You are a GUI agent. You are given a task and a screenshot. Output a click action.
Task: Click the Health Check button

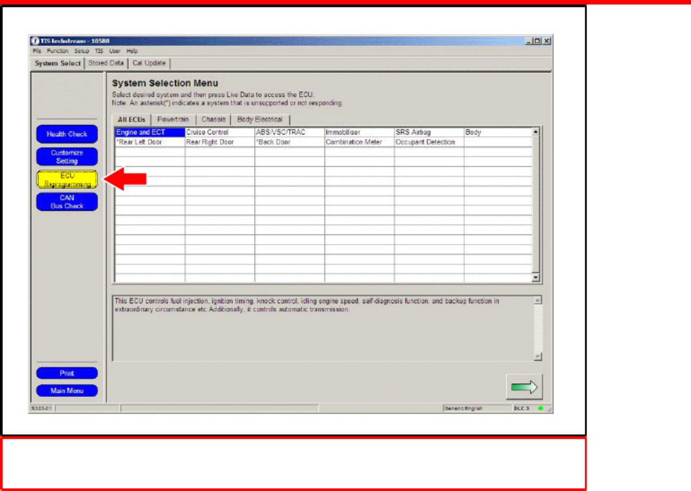pos(67,134)
